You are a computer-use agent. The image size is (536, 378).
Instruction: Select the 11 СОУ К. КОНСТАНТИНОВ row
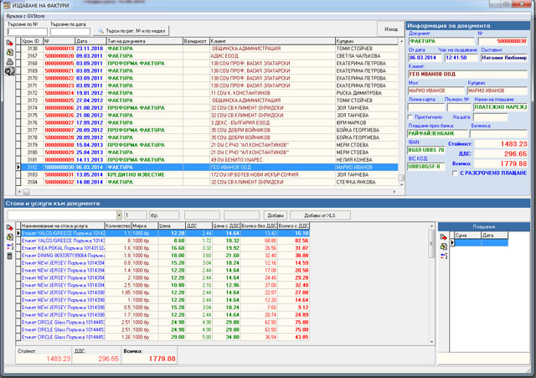(x=209, y=93)
